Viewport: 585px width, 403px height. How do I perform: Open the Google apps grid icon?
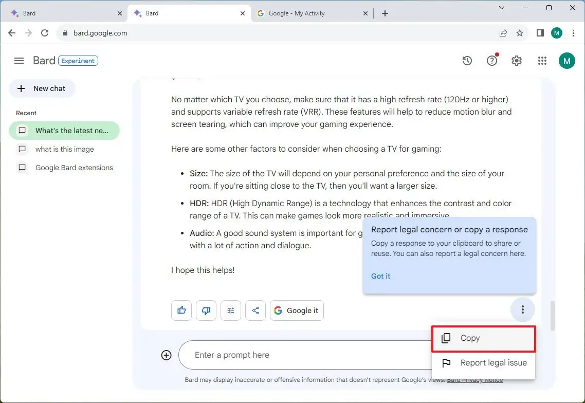point(542,60)
